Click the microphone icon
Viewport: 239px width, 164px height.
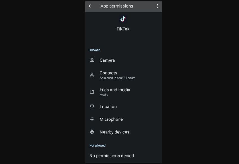(x=92, y=119)
